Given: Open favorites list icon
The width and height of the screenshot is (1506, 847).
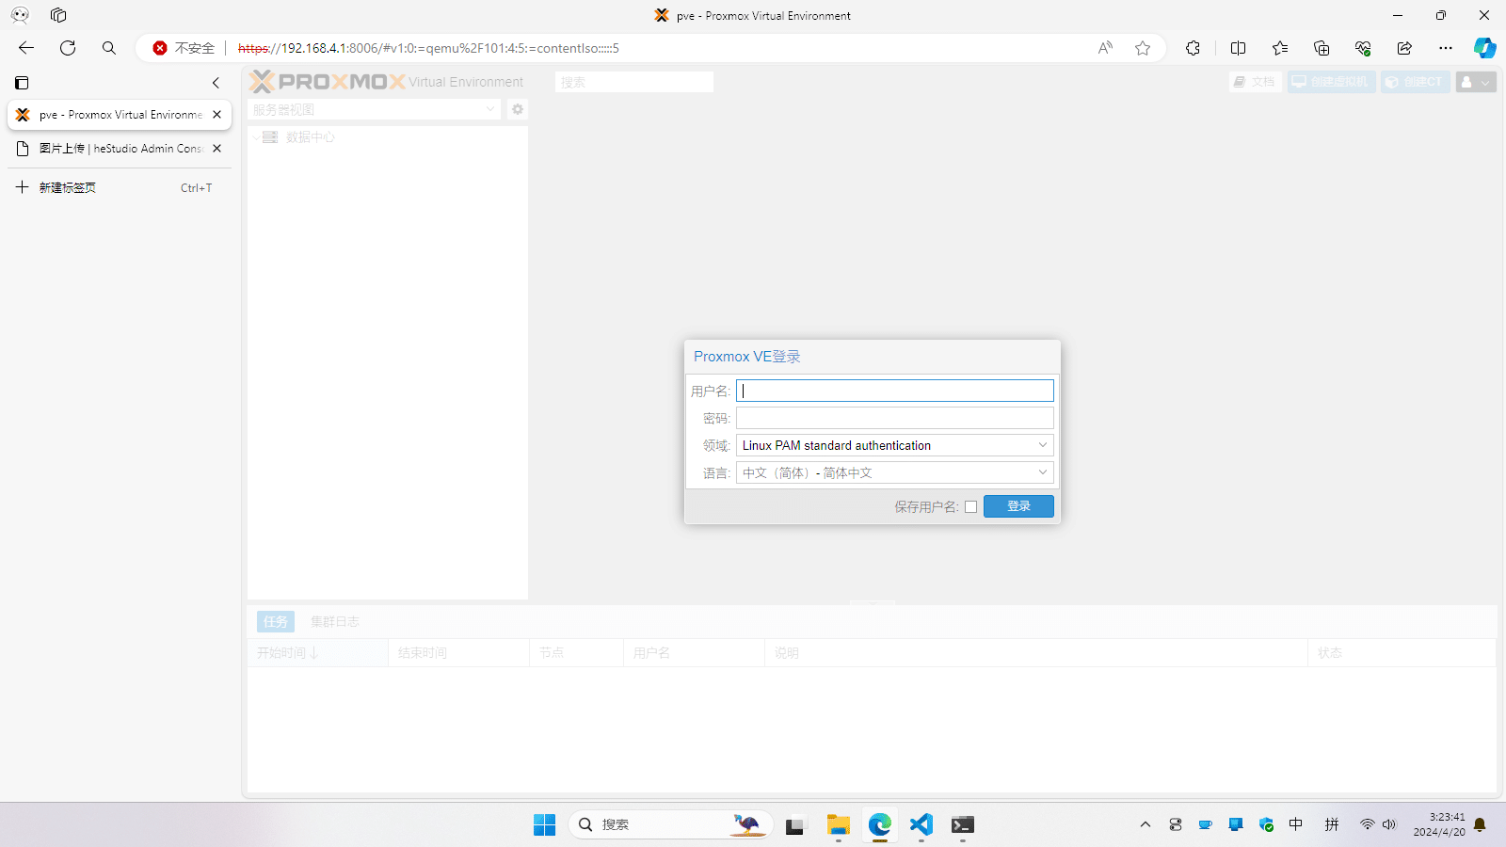Looking at the screenshot, I should 1280,48.
